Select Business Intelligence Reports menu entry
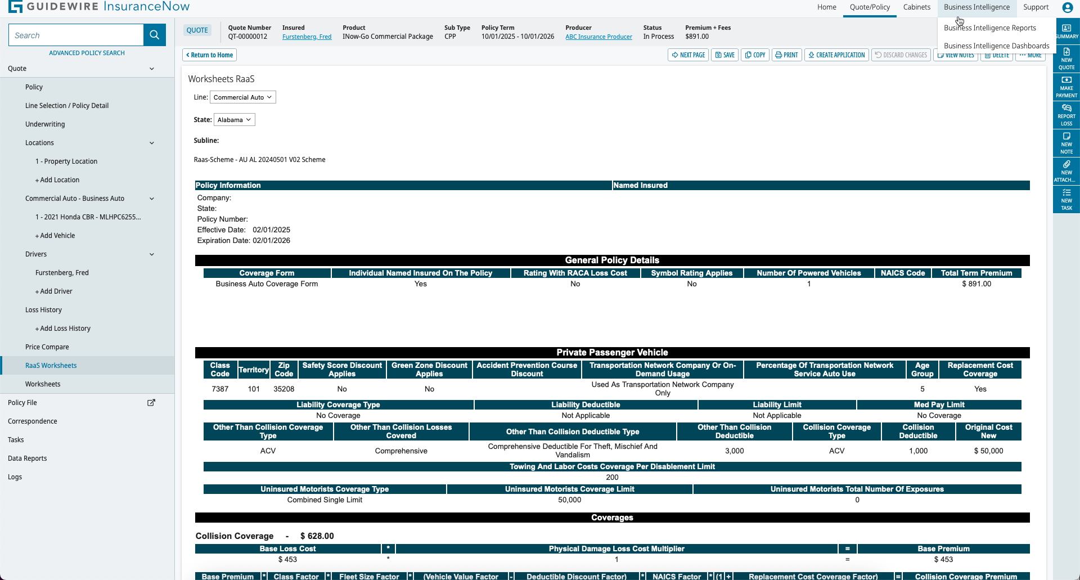The height and width of the screenshot is (580, 1080). coord(989,28)
